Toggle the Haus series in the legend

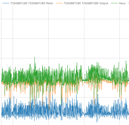(118, 3)
